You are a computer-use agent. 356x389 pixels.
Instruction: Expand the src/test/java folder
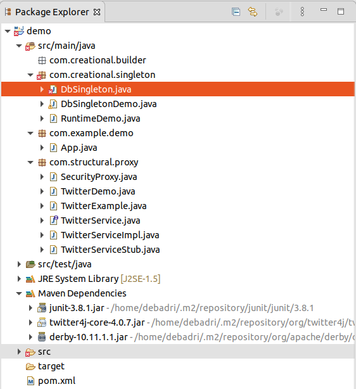pos(19,264)
